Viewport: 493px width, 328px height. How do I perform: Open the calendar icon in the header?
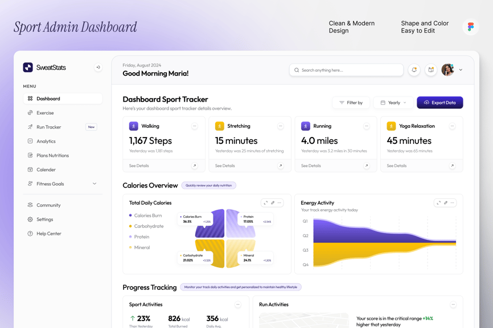(x=431, y=70)
